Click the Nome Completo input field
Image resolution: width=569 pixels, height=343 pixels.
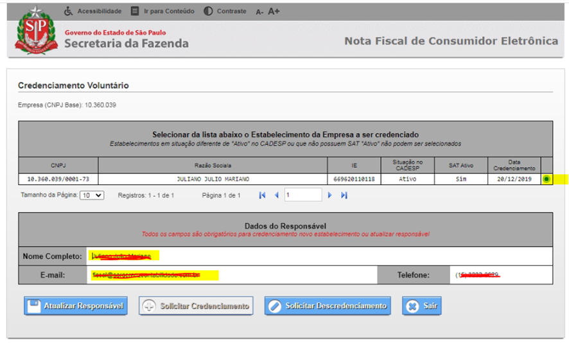[x=318, y=256]
